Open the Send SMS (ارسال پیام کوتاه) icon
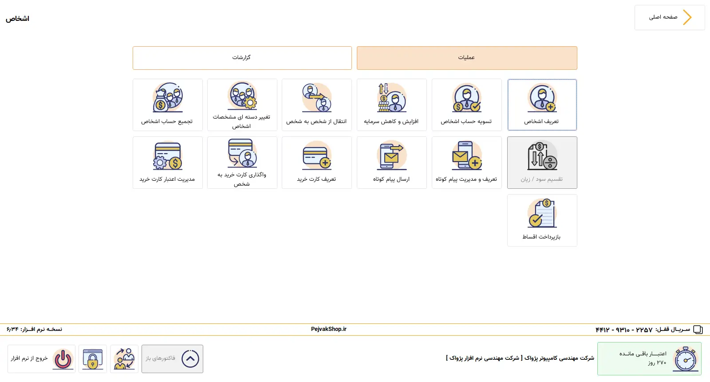 pos(391,163)
